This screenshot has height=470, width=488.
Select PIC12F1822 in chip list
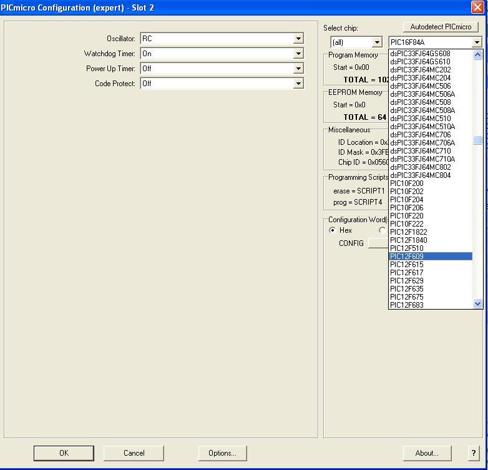click(431, 232)
